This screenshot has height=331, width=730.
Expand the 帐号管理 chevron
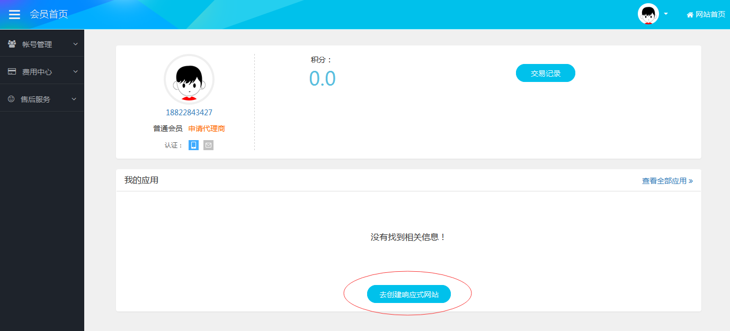point(75,44)
